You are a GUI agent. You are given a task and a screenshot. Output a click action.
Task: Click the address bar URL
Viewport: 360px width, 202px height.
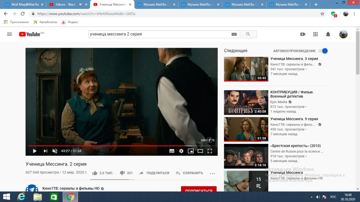86,14
